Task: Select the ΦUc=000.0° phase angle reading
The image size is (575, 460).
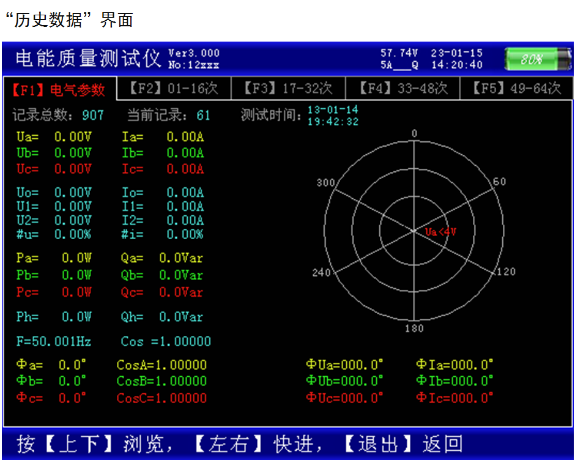Action: (344, 398)
